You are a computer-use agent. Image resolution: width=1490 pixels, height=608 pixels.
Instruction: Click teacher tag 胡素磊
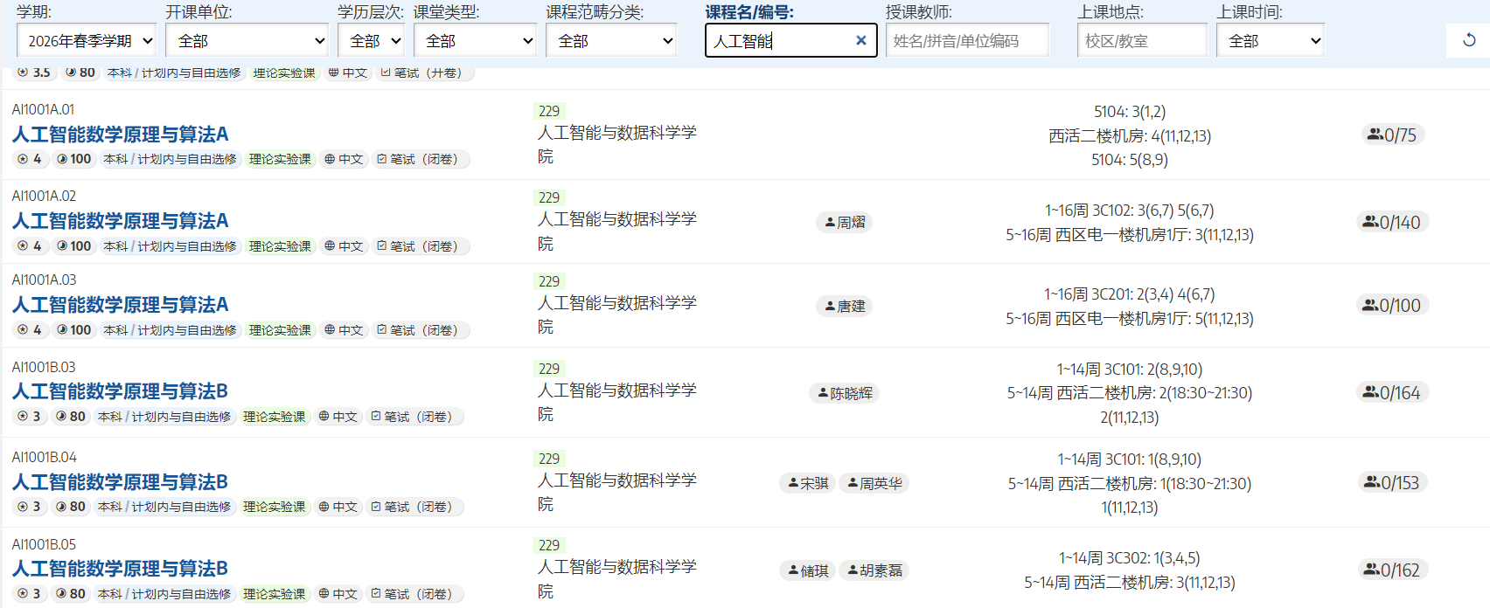(x=874, y=570)
